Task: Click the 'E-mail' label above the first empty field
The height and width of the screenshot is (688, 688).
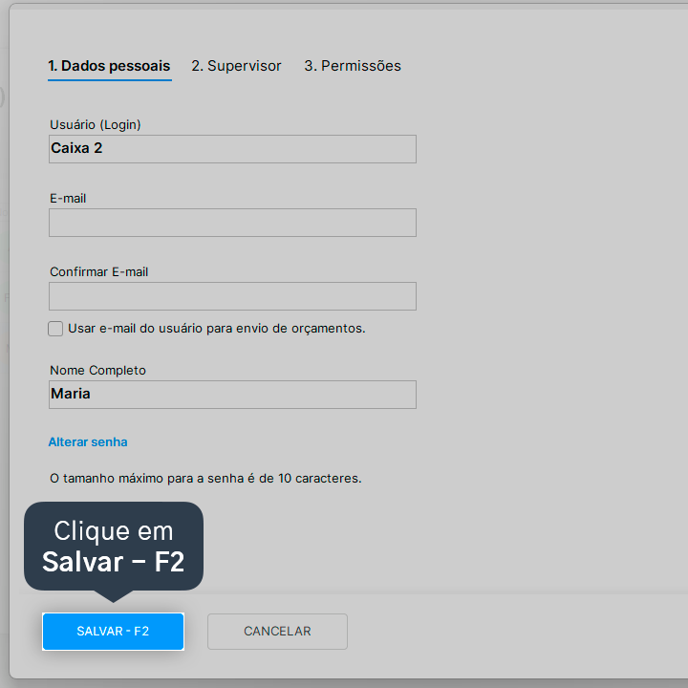Action: [68, 199]
